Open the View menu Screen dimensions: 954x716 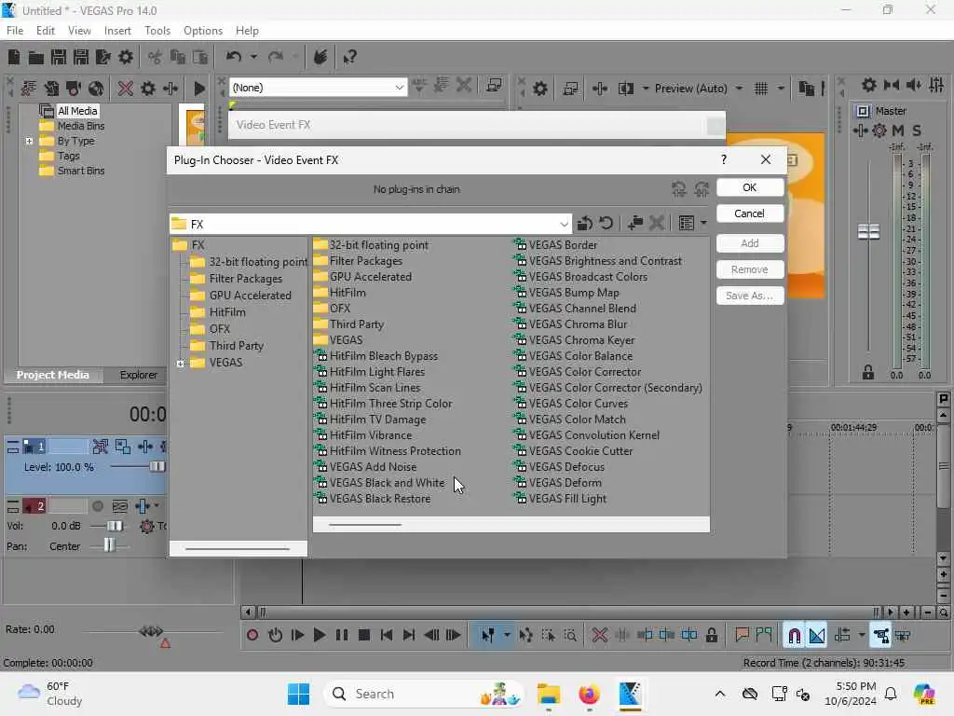point(79,31)
